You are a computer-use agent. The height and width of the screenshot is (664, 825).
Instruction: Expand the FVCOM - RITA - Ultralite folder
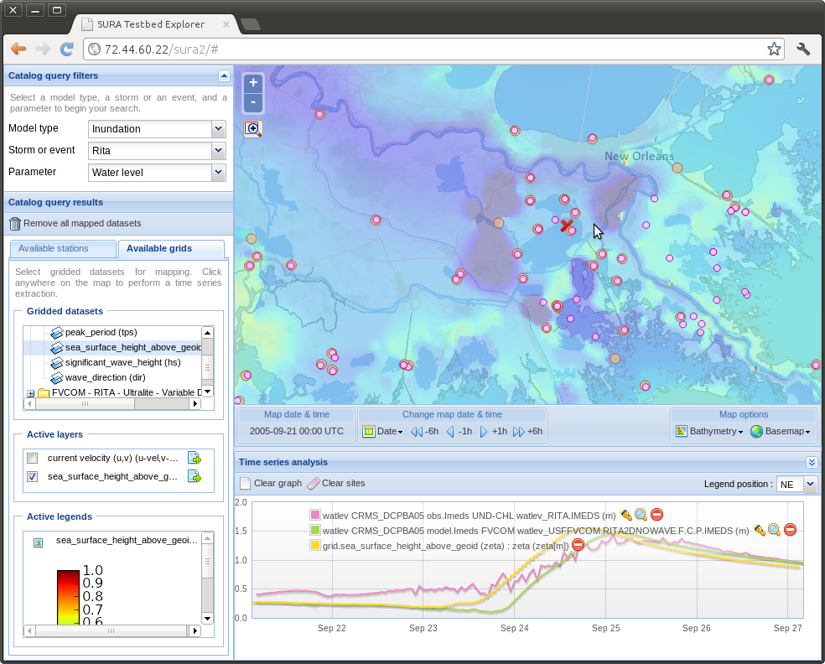30,393
